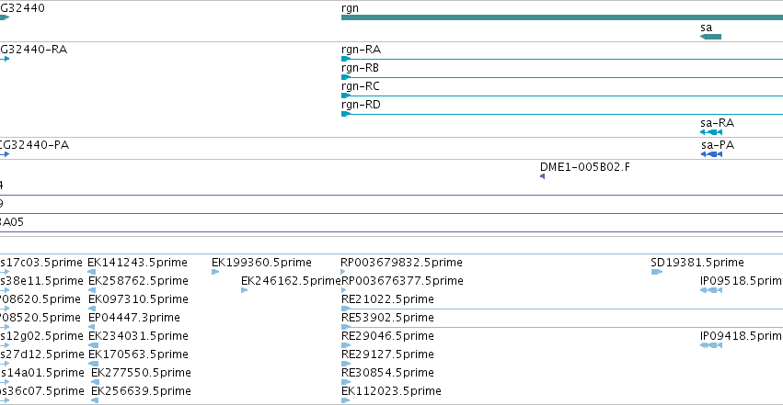
Task: Select the IP09418.5prime EST glyph
Action: [711, 345]
